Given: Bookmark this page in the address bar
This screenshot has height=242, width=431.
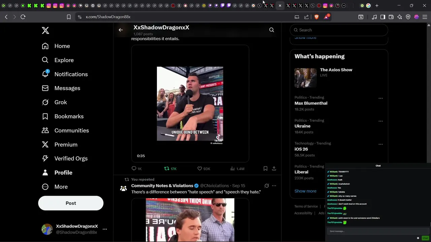Looking at the screenshot, I should coord(69,17).
